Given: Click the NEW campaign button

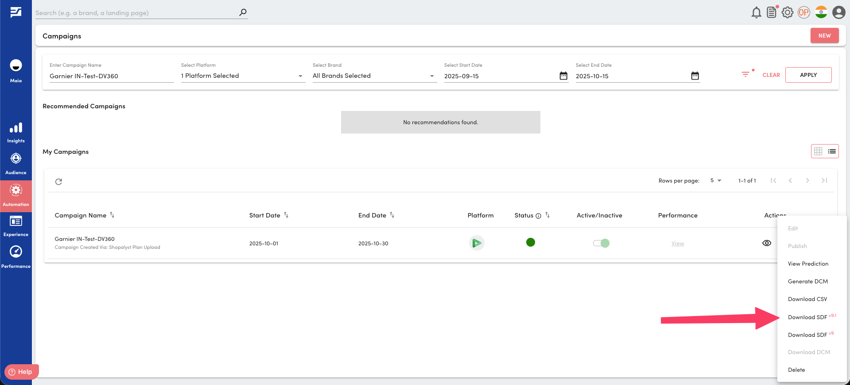Looking at the screenshot, I should [x=824, y=36].
